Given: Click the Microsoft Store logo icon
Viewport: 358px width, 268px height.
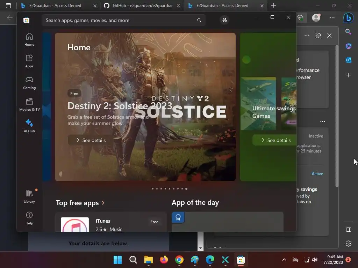Looking at the screenshot, I should [27, 20].
